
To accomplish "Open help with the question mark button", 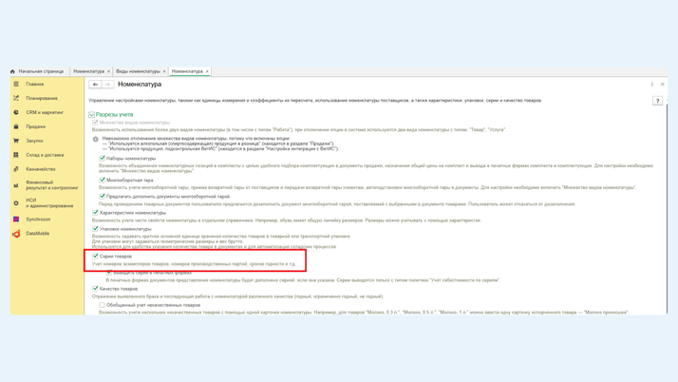I will (x=657, y=101).
